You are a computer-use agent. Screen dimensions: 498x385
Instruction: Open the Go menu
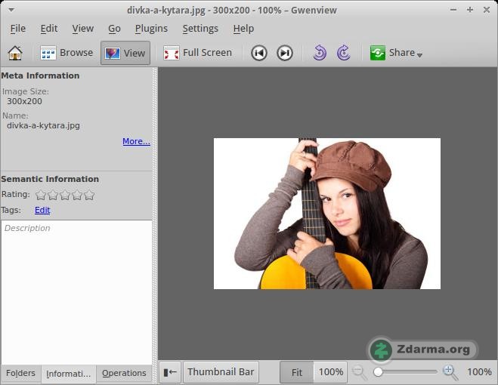click(114, 29)
